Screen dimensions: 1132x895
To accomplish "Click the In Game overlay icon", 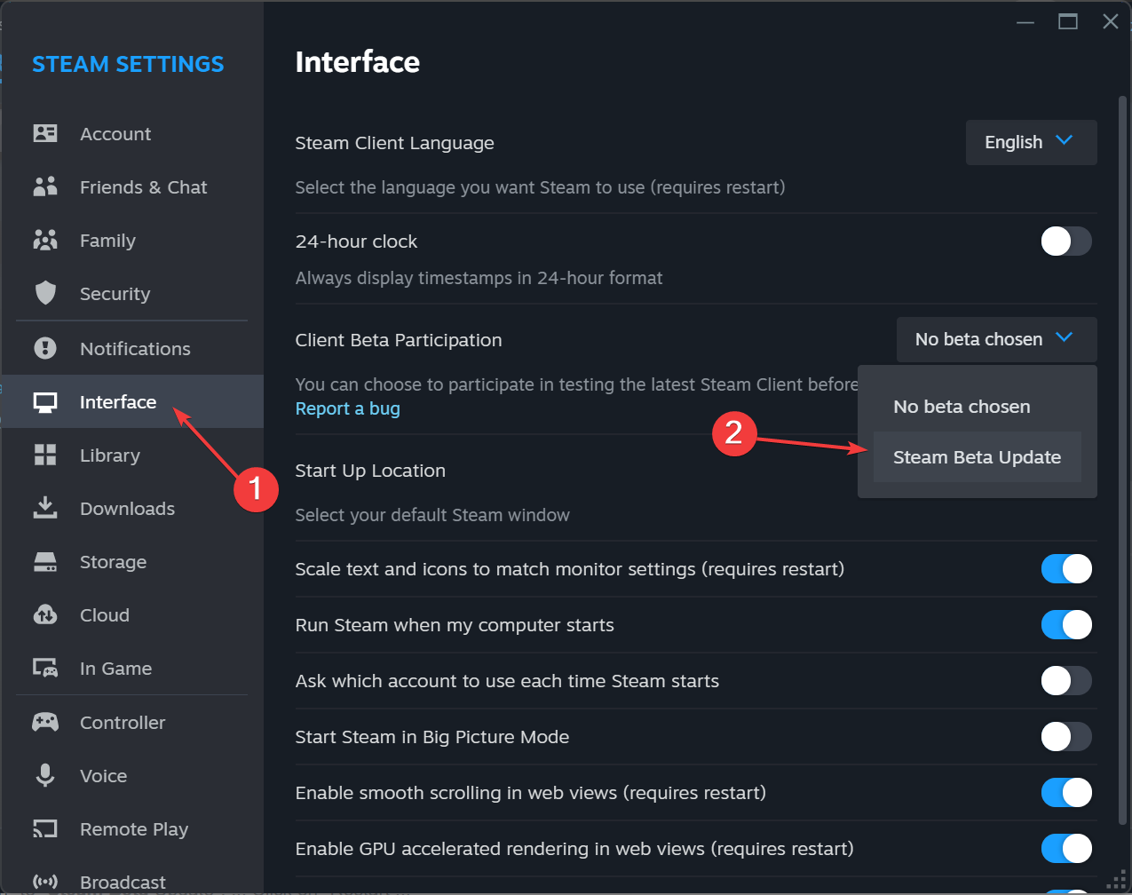I will [x=45, y=669].
